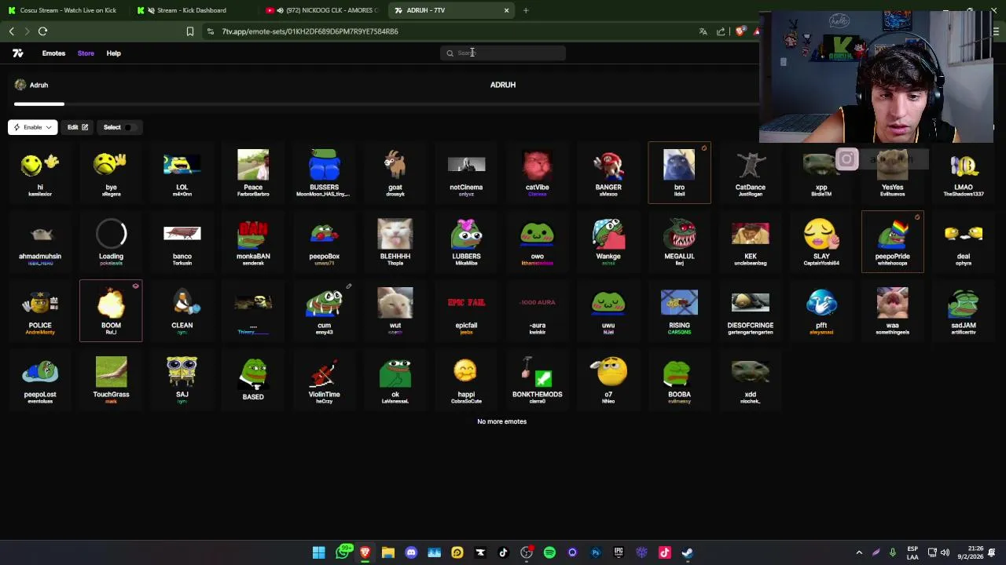Open the TouchGrass emote

111,380
